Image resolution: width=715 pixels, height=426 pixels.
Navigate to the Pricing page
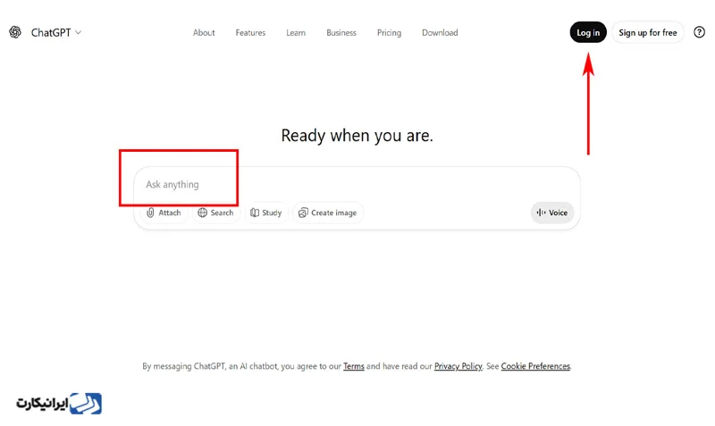click(389, 33)
